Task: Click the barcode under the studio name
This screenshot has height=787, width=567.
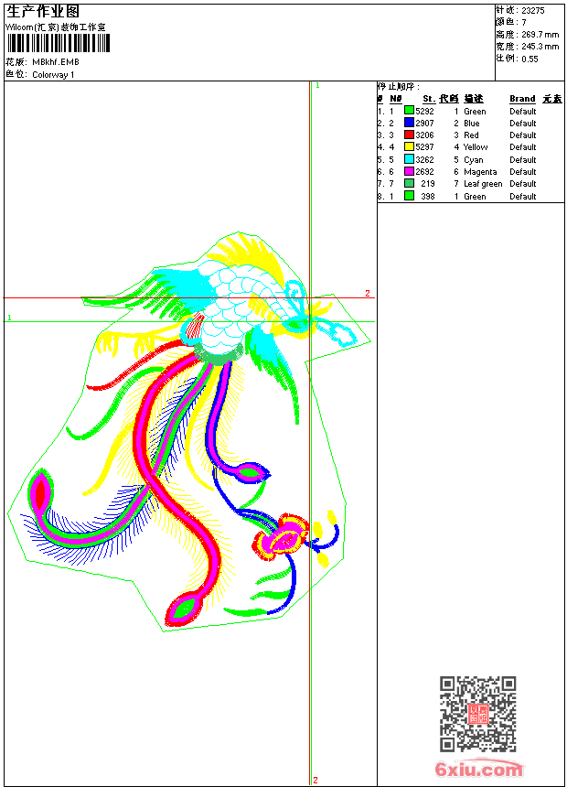Action: pos(59,43)
